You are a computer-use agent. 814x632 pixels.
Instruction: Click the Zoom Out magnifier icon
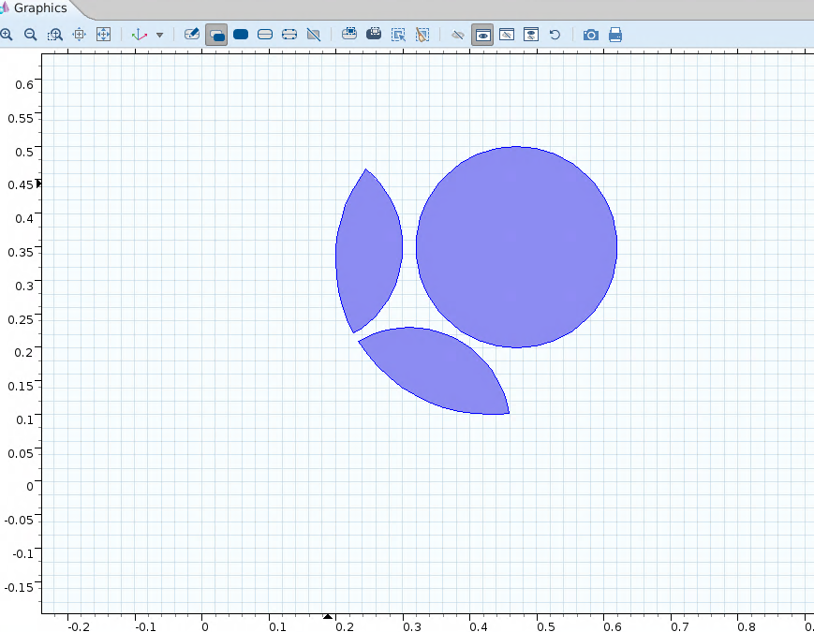(30, 35)
